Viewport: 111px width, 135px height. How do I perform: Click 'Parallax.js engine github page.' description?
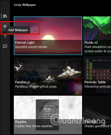36,87
